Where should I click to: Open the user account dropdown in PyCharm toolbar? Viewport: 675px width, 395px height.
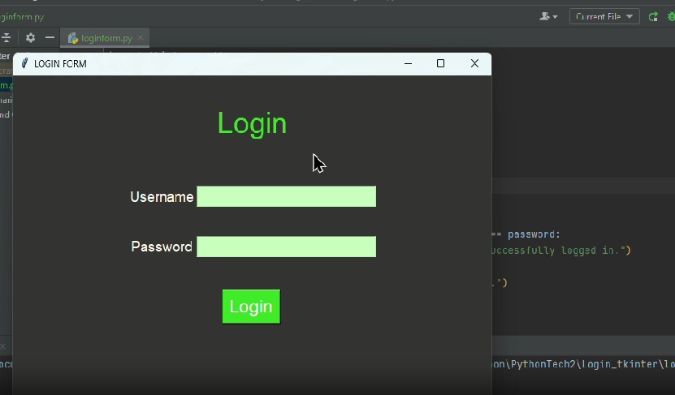pos(548,16)
